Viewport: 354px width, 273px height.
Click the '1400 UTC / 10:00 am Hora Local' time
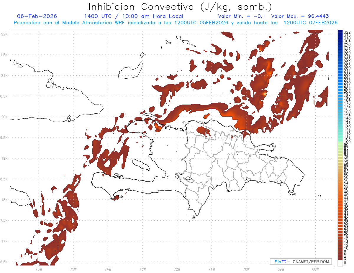(134, 16)
